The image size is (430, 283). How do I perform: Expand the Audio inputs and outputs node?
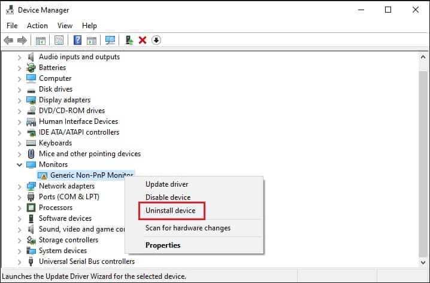pyautogui.click(x=19, y=57)
